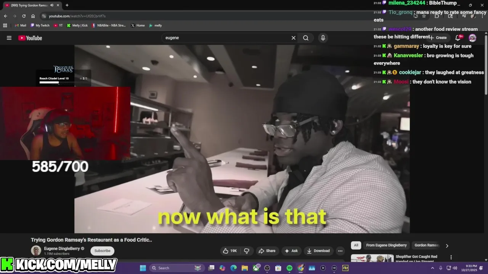The image size is (488, 274).
Task: Open options menu for Shoplifter video
Action: [451, 257]
